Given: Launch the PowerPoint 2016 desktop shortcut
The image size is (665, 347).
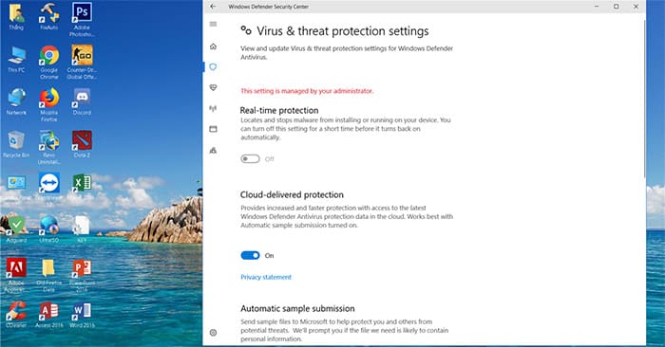Looking at the screenshot, I should 82,275.
